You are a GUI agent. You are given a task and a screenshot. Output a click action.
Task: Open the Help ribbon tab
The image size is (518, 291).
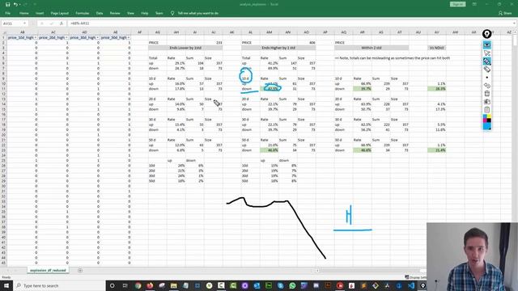pyautogui.click(x=144, y=13)
